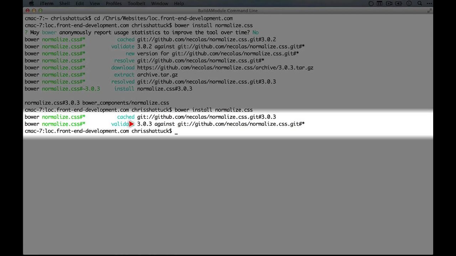Minimize the terminal with the yellow button
Screen dimensions: 456x256
tap(34, 11)
